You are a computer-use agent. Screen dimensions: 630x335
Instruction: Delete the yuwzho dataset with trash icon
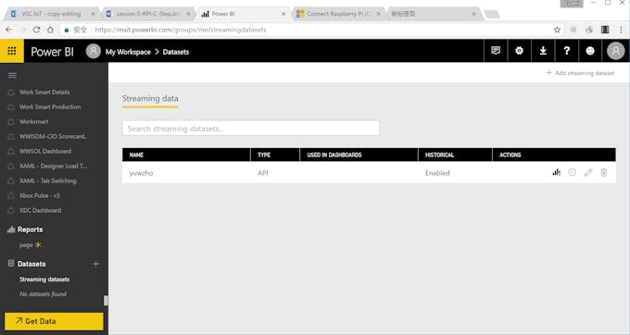[x=603, y=172]
